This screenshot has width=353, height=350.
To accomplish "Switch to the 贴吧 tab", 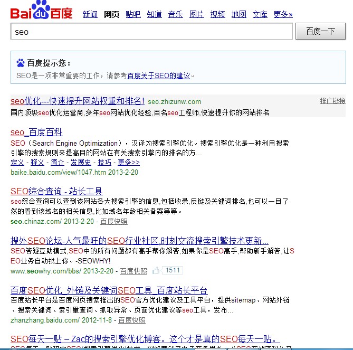I will pos(133,14).
